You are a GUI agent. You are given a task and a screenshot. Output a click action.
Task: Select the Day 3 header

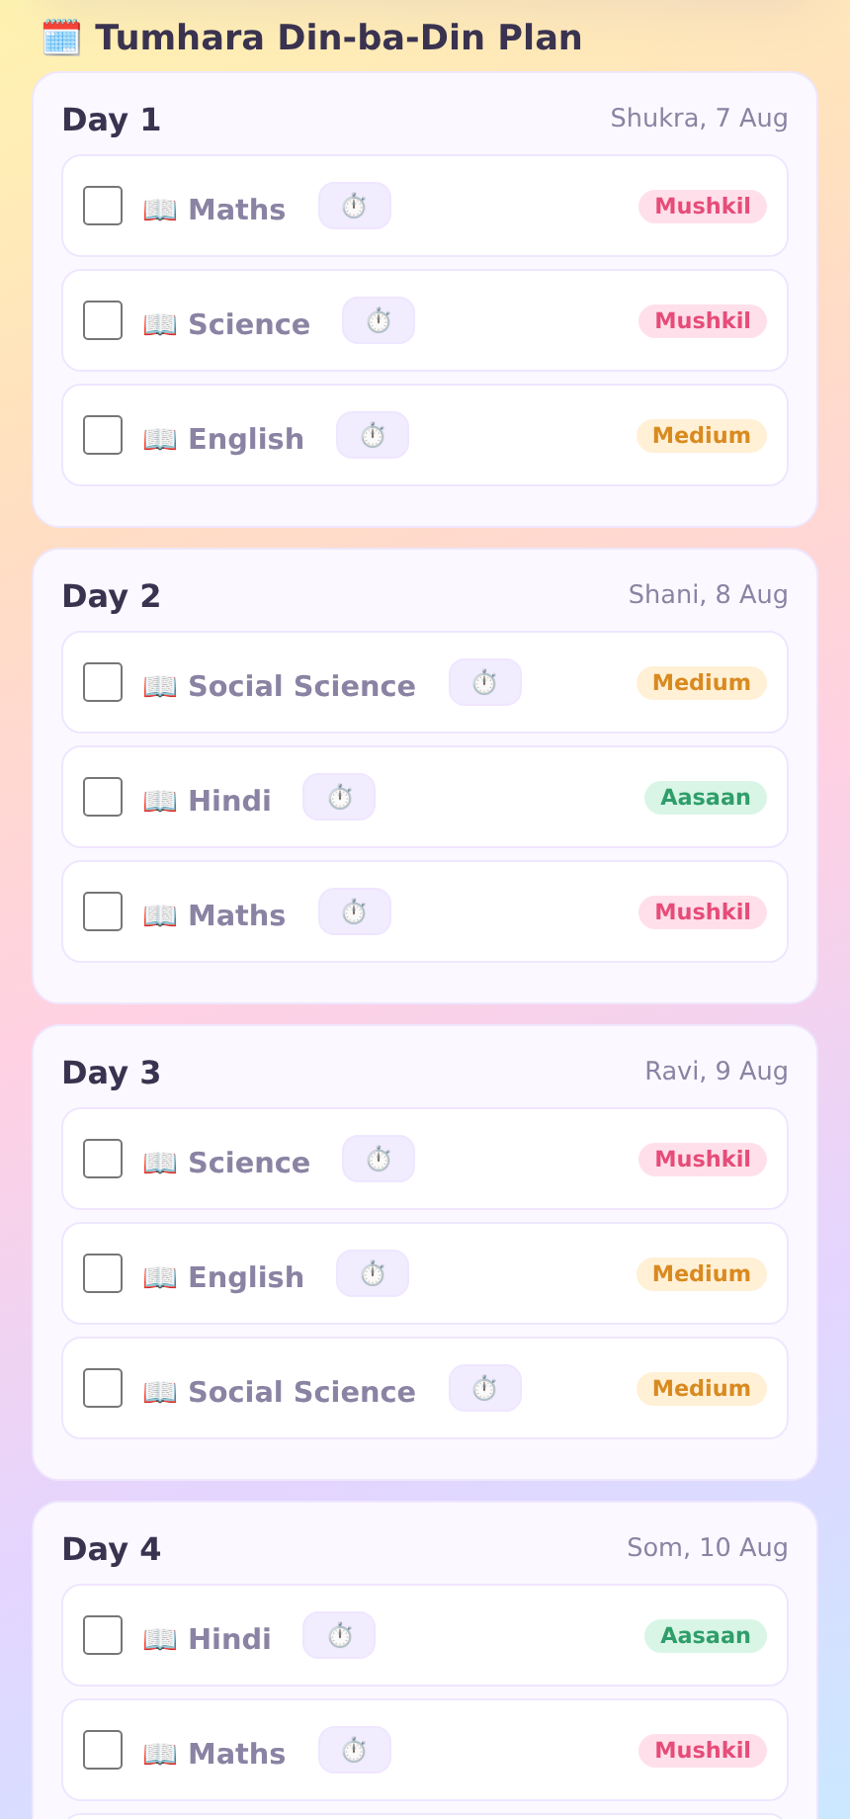pyautogui.click(x=111, y=1073)
